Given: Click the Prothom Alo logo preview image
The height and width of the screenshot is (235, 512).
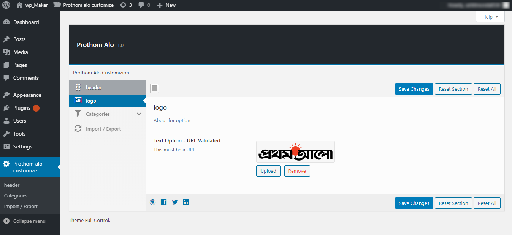Looking at the screenshot, I should [295, 152].
